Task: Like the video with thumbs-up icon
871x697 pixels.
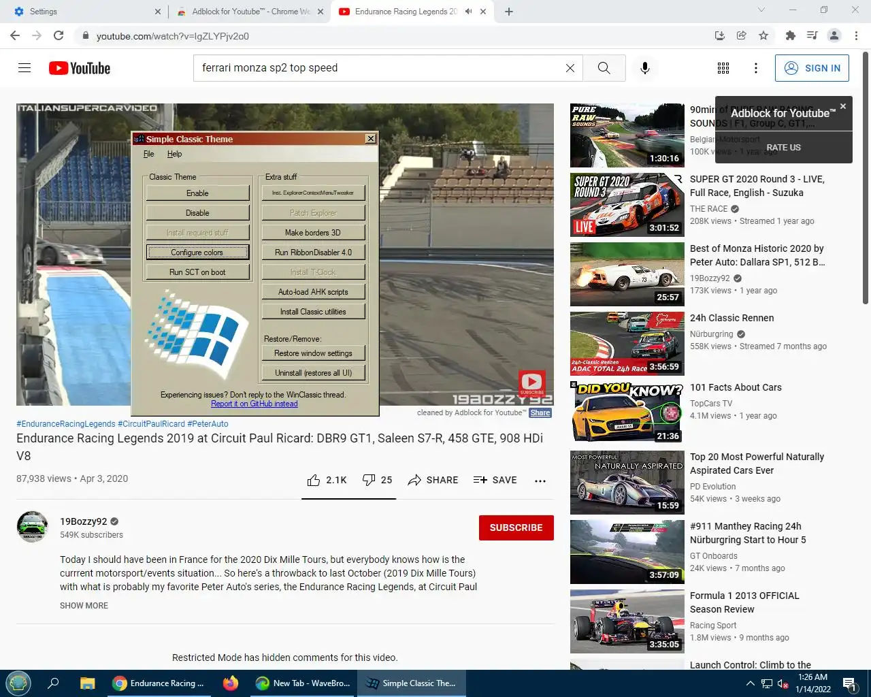Action: (x=314, y=480)
